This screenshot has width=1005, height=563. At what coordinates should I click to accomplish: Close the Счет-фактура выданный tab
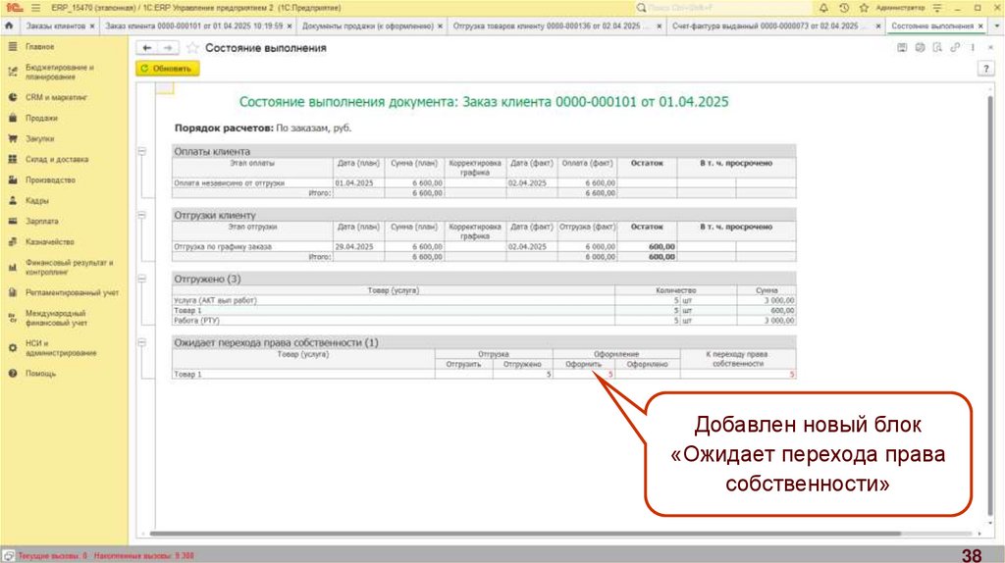[876, 26]
